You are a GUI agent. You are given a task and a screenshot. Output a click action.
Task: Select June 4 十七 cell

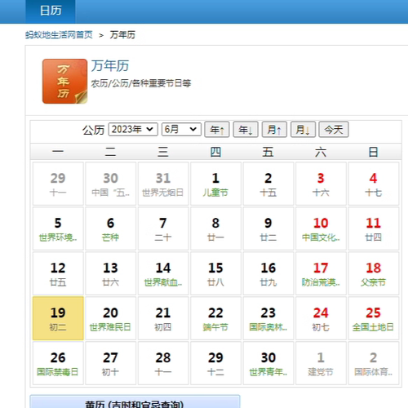[x=374, y=184]
